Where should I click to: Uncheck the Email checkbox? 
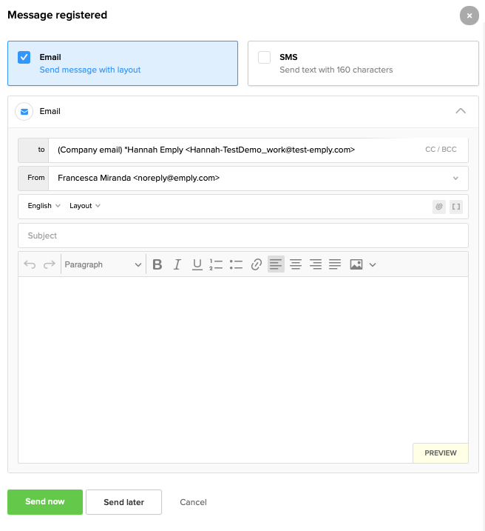pyautogui.click(x=24, y=57)
